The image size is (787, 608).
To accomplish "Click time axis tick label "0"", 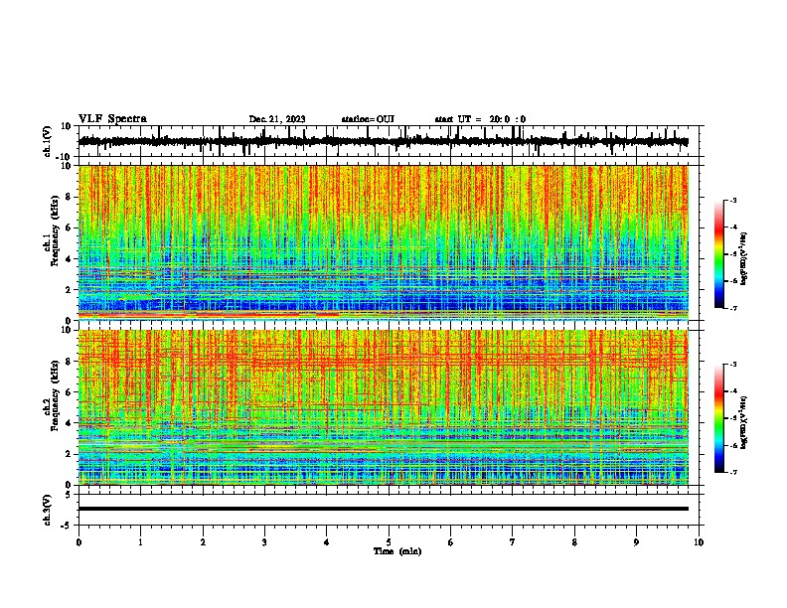I will pos(79,541).
